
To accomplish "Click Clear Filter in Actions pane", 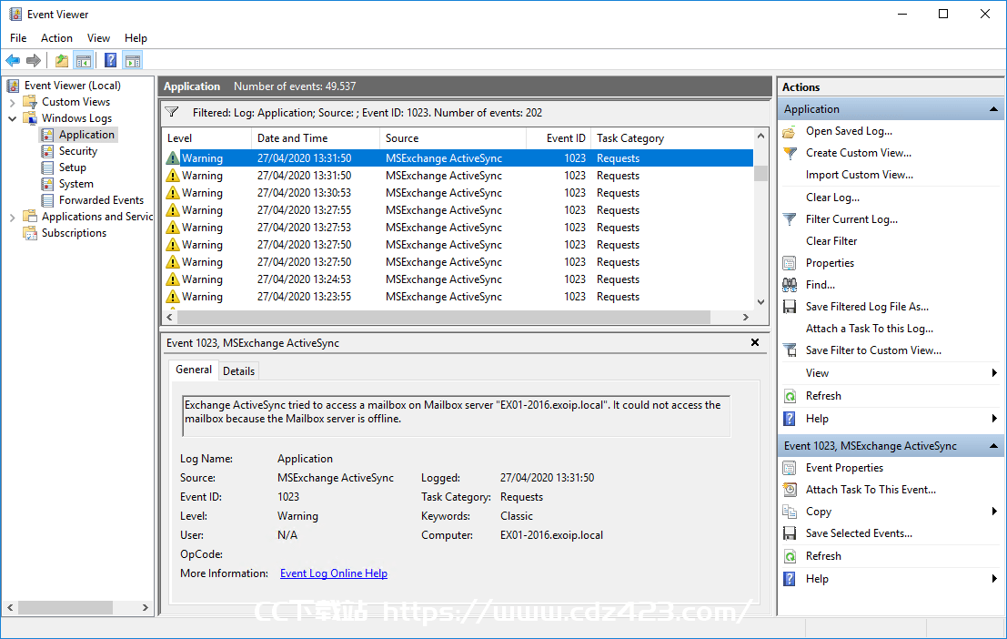I will point(831,241).
